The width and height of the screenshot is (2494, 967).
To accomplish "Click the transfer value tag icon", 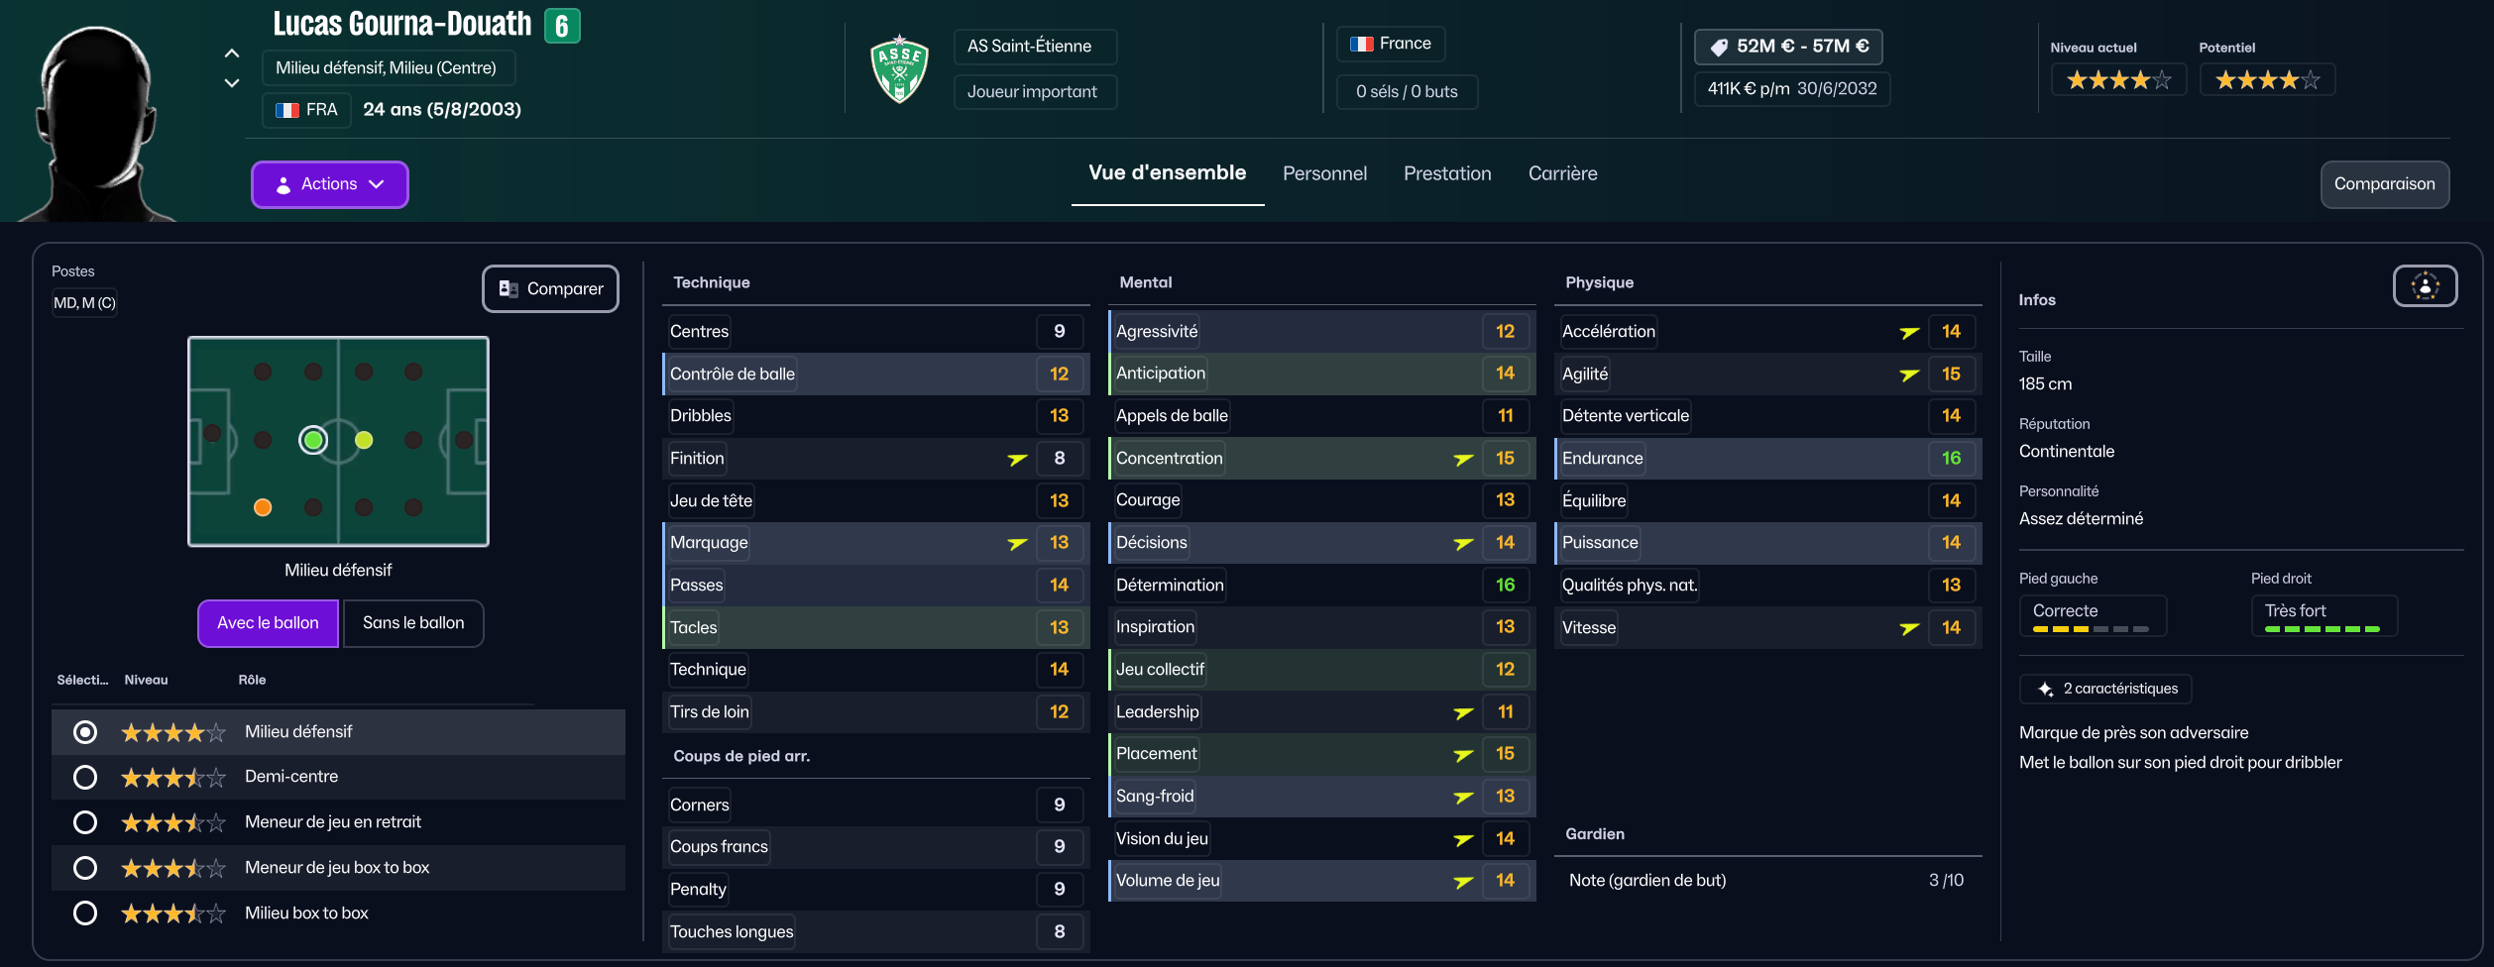I will tap(1719, 47).
